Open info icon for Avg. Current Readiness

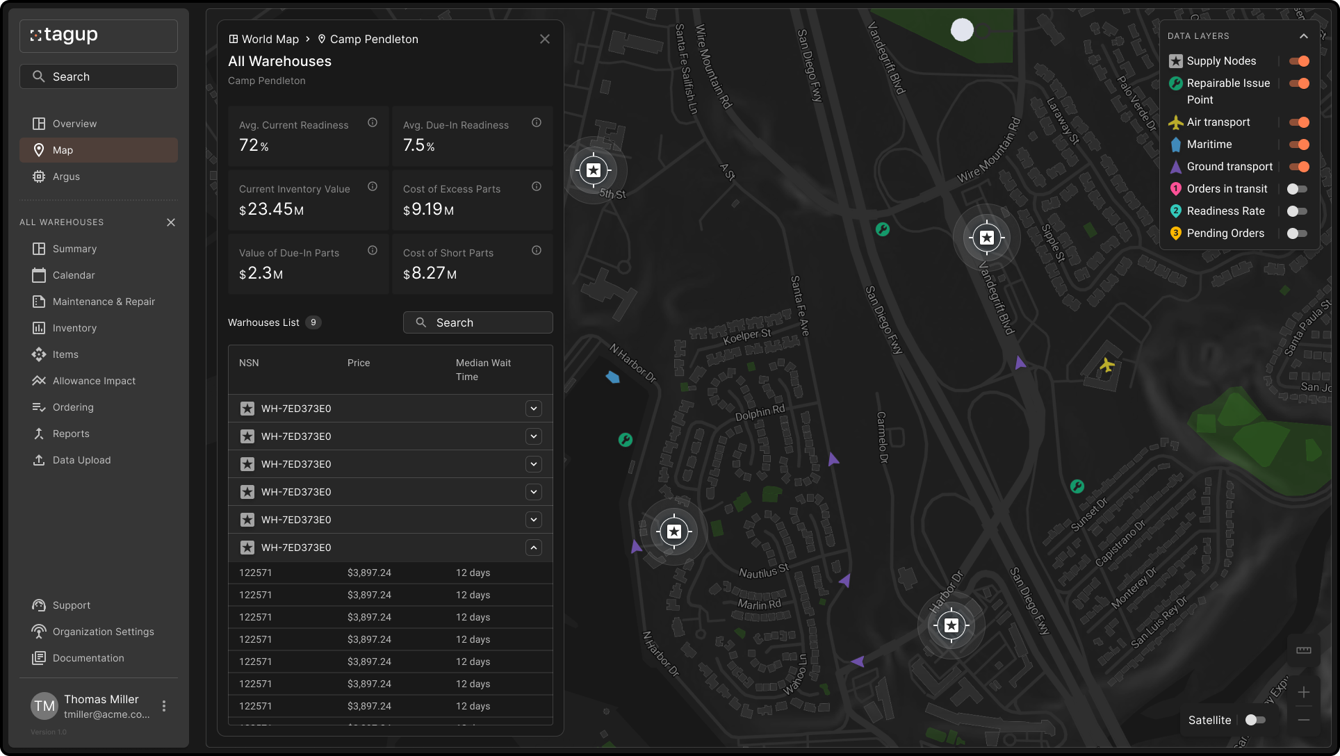tap(373, 122)
